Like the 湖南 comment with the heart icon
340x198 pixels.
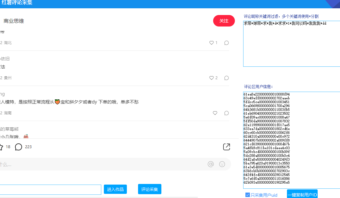(x=215, y=113)
